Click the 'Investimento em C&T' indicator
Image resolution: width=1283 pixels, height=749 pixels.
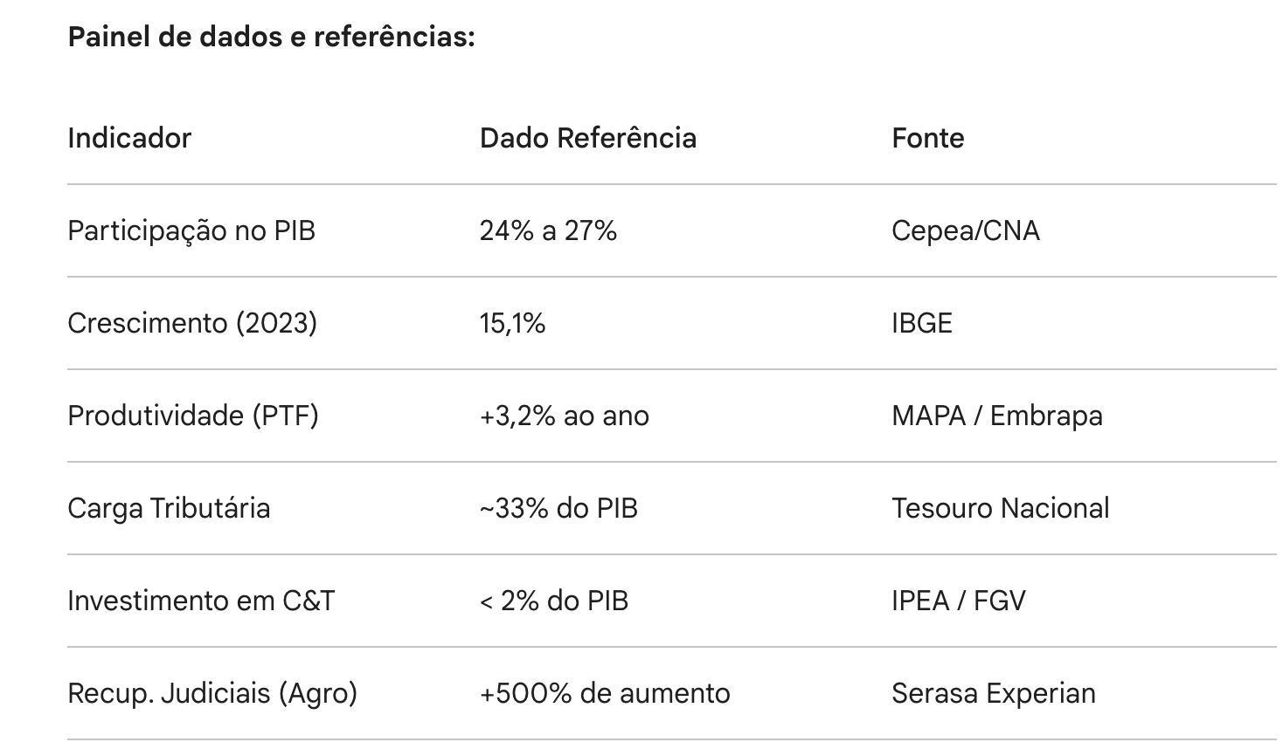[x=201, y=601]
